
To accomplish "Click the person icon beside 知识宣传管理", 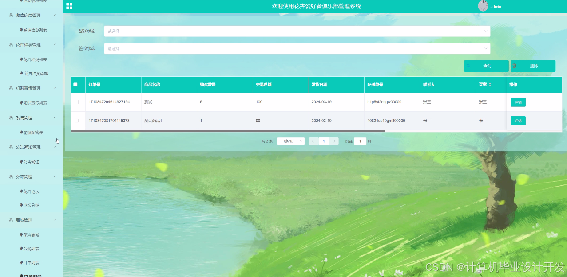I will 11,88.
